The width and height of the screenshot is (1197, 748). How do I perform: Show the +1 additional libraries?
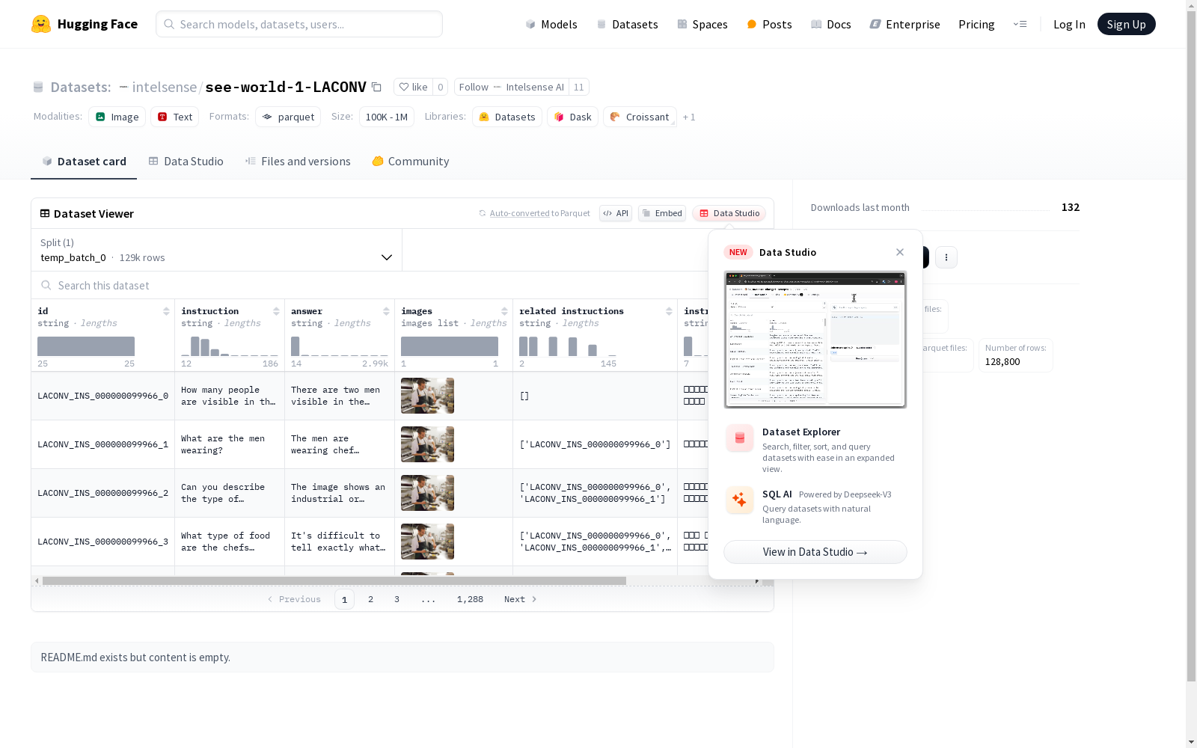click(x=689, y=117)
